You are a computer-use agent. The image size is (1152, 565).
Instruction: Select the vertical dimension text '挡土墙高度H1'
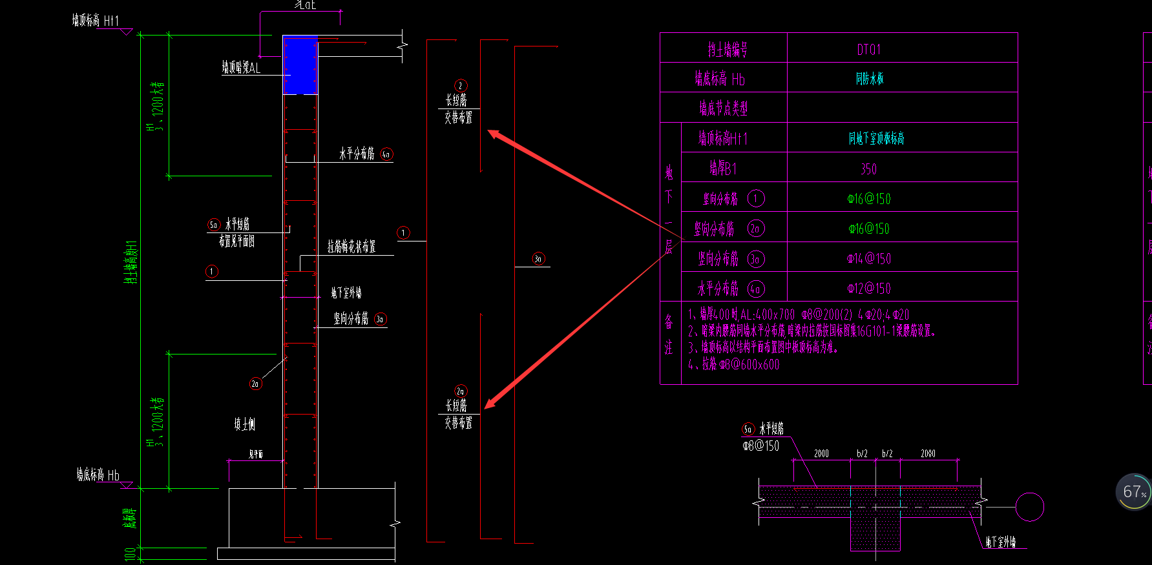tap(131, 262)
